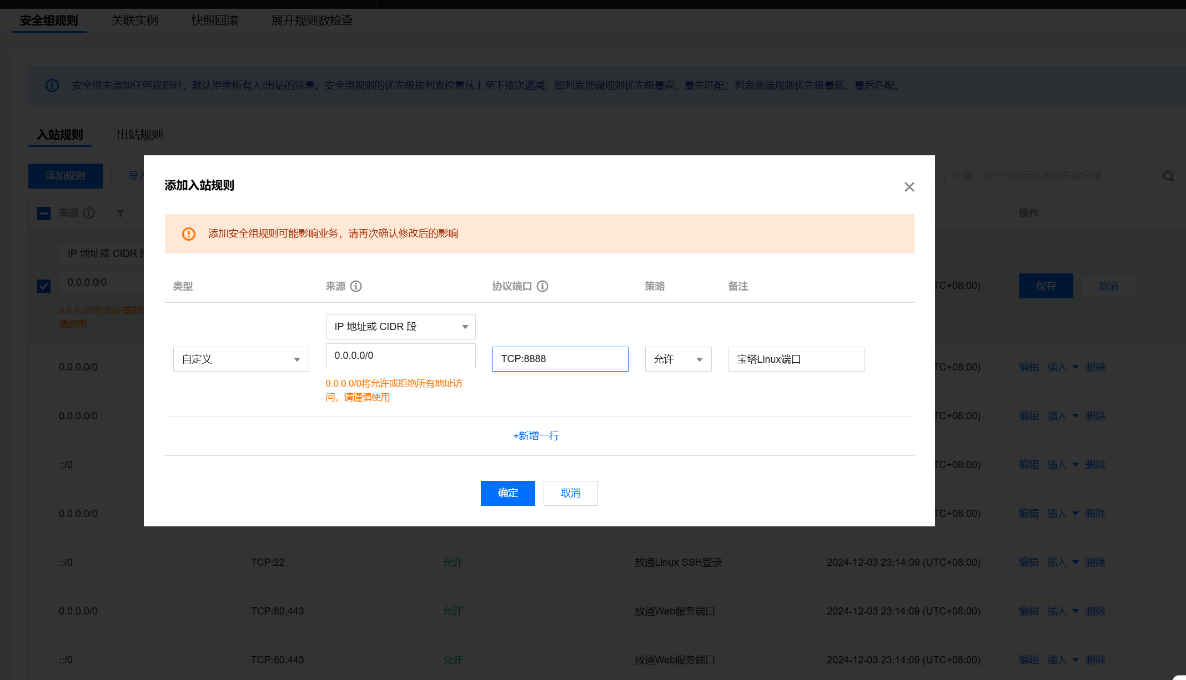1186x680 pixels.
Task: Toggle the select-all checkbox in table header
Action: pyautogui.click(x=44, y=214)
